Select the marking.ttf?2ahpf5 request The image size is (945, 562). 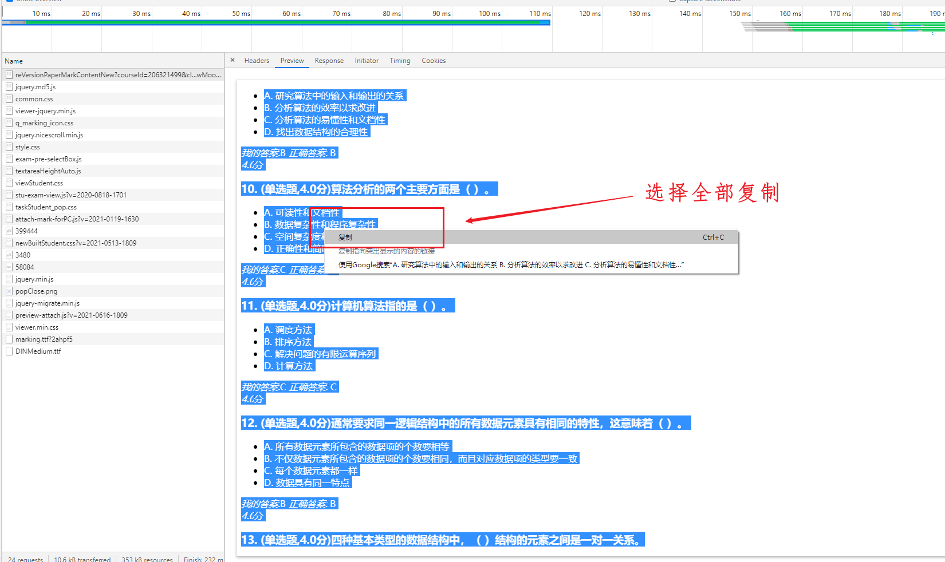pyautogui.click(x=113, y=339)
